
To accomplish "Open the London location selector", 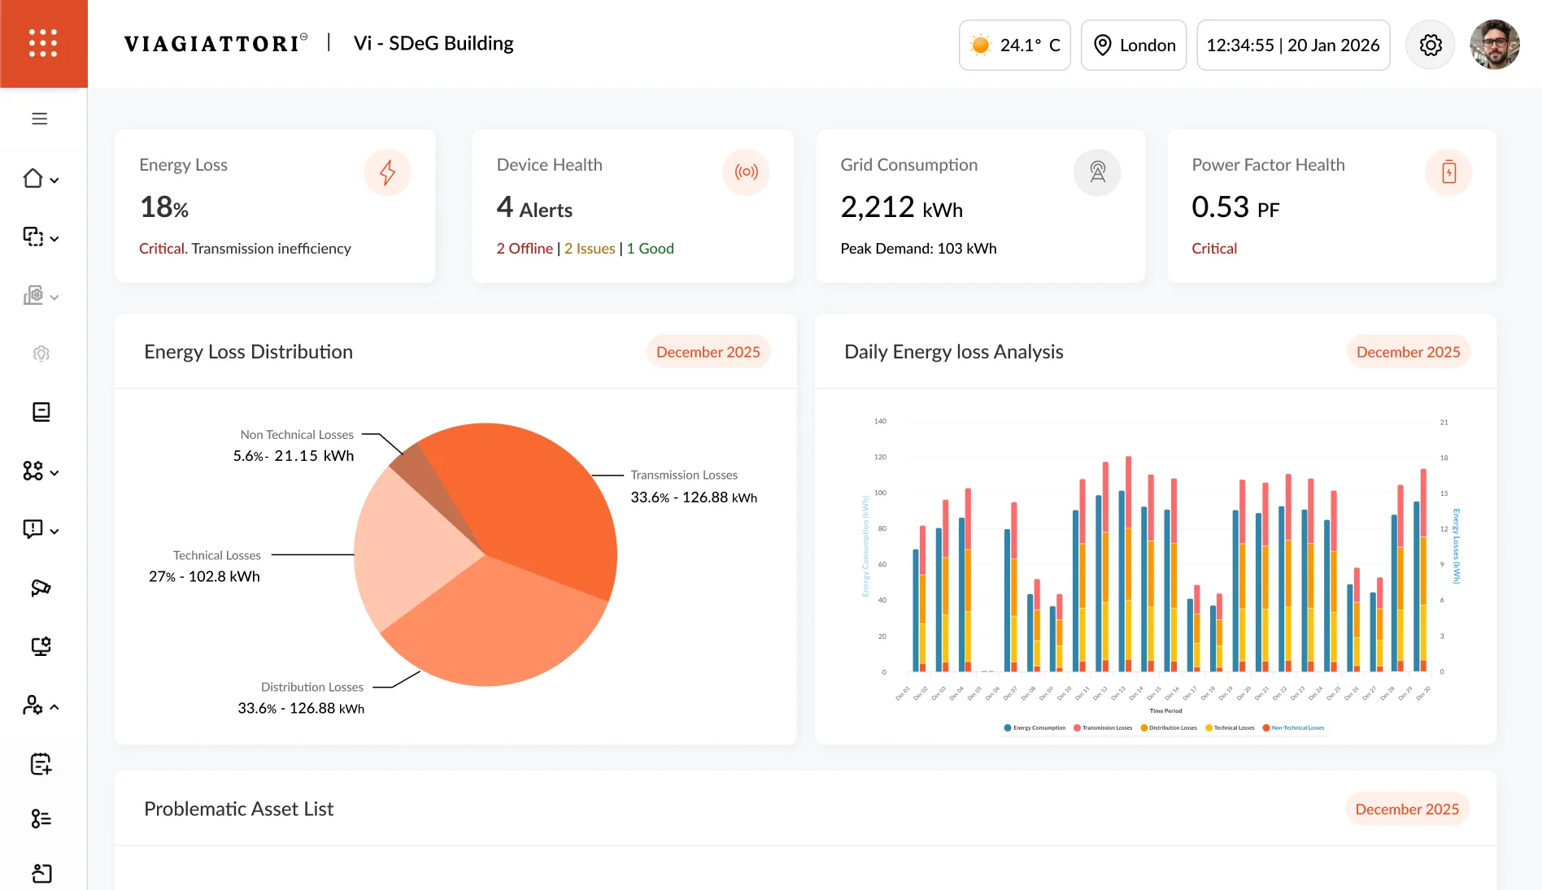I will click(x=1134, y=46).
